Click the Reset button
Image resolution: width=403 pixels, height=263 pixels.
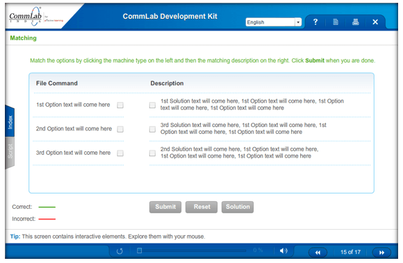[201, 207]
